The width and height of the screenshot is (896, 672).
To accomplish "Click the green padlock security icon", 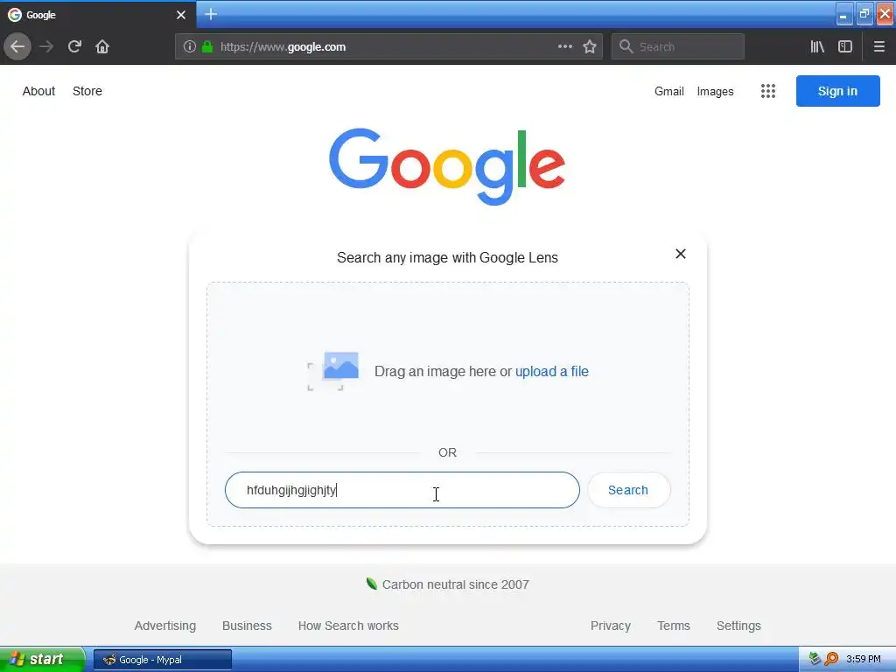I will pos(207,47).
